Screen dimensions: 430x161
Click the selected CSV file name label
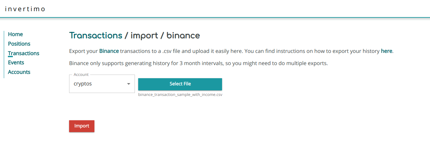click(x=180, y=95)
